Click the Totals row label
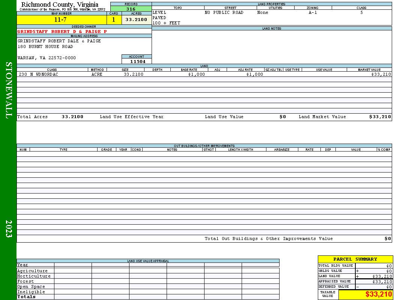Image resolution: width=394 pixels, height=300 pixels. (x=26, y=297)
